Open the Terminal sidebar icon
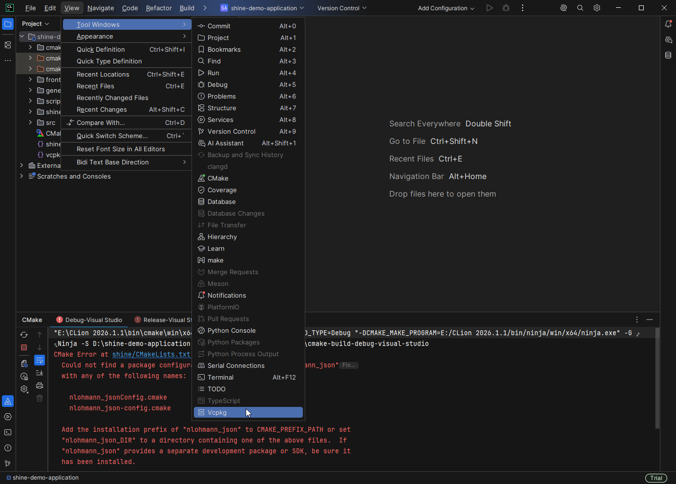Image resolution: width=676 pixels, height=484 pixels. 8,432
